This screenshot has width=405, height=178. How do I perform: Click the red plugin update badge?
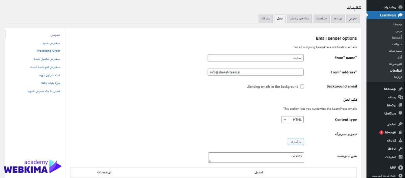pyautogui.click(x=381, y=132)
